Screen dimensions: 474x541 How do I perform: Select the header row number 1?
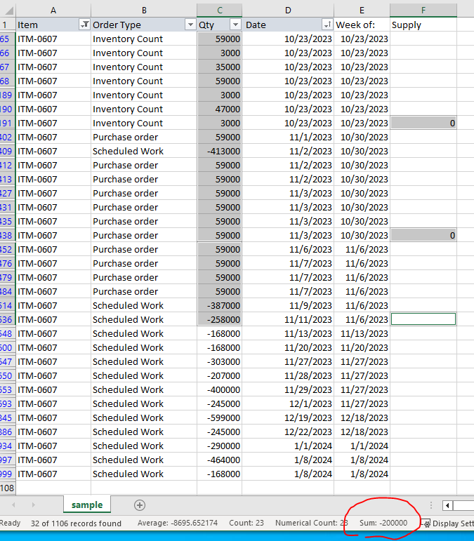tap(7, 25)
